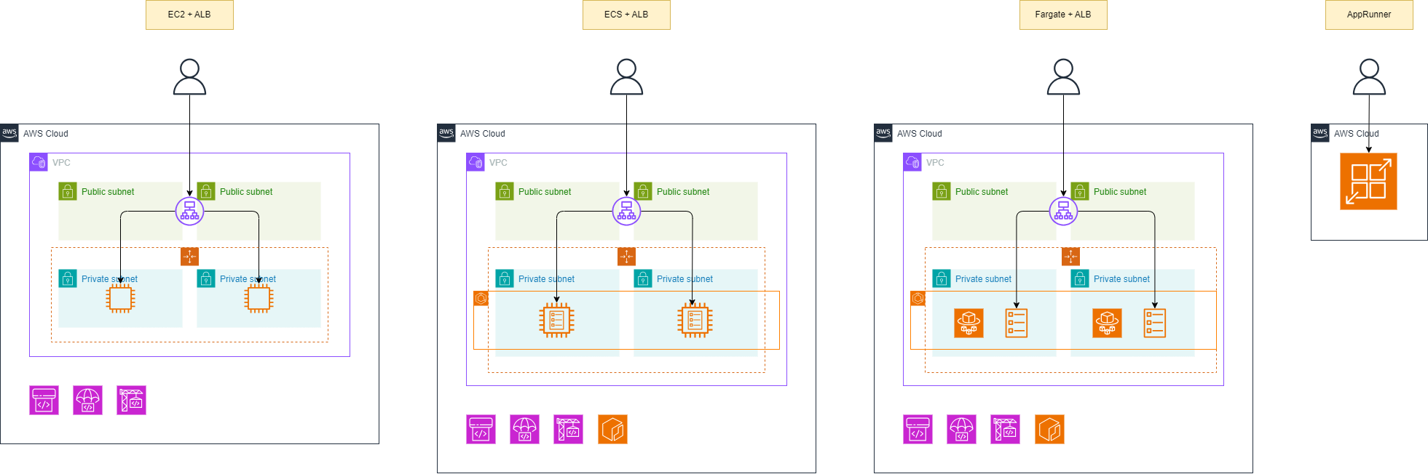1428x474 pixels.
Task: Click the right ECS task list icon in Fargate diagram
Action: [1154, 324]
